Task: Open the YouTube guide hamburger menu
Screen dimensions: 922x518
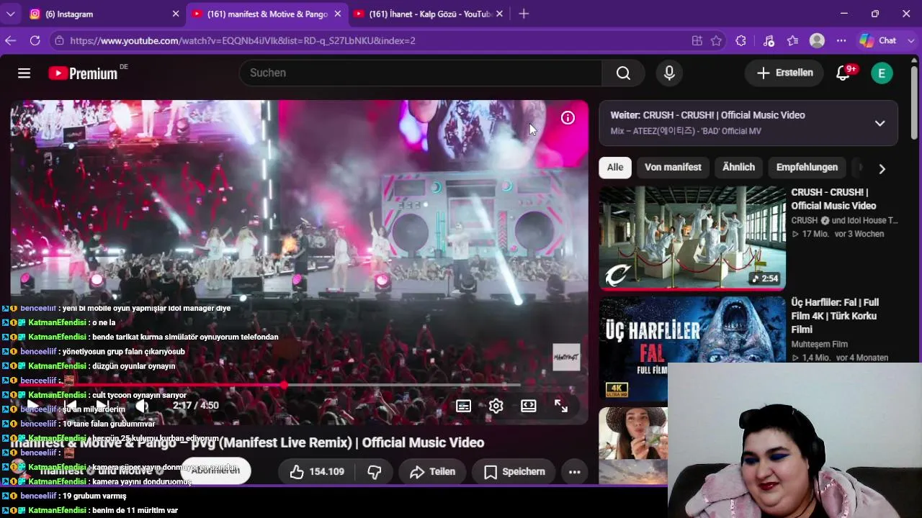Action: [x=24, y=73]
